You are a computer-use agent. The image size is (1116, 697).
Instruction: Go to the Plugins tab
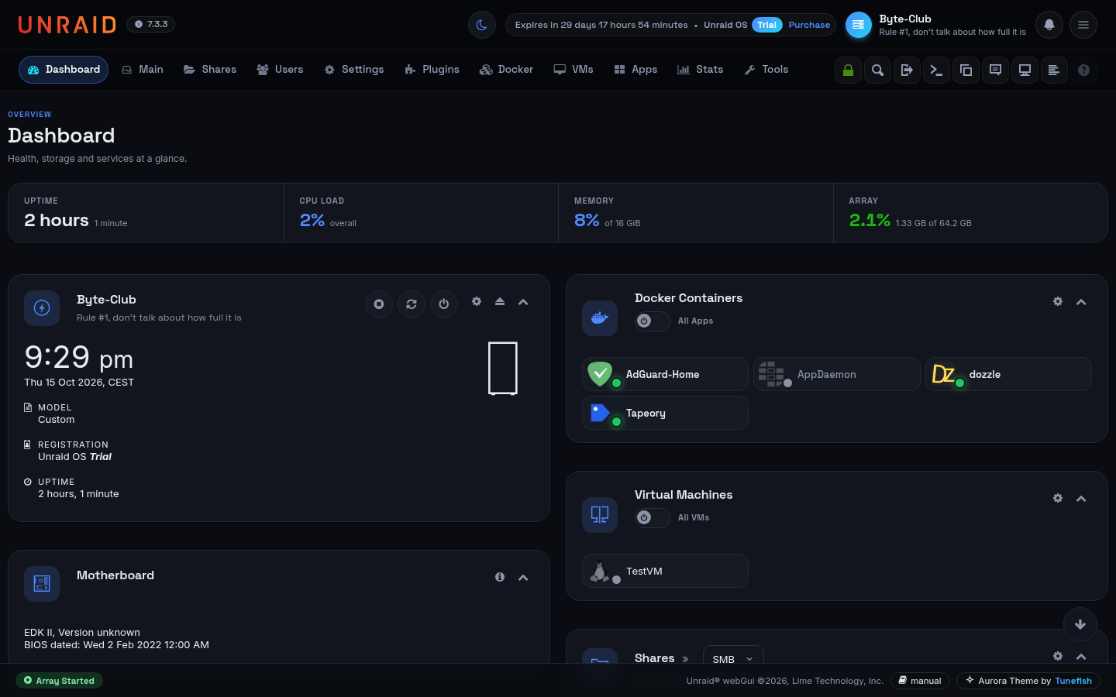pos(432,70)
